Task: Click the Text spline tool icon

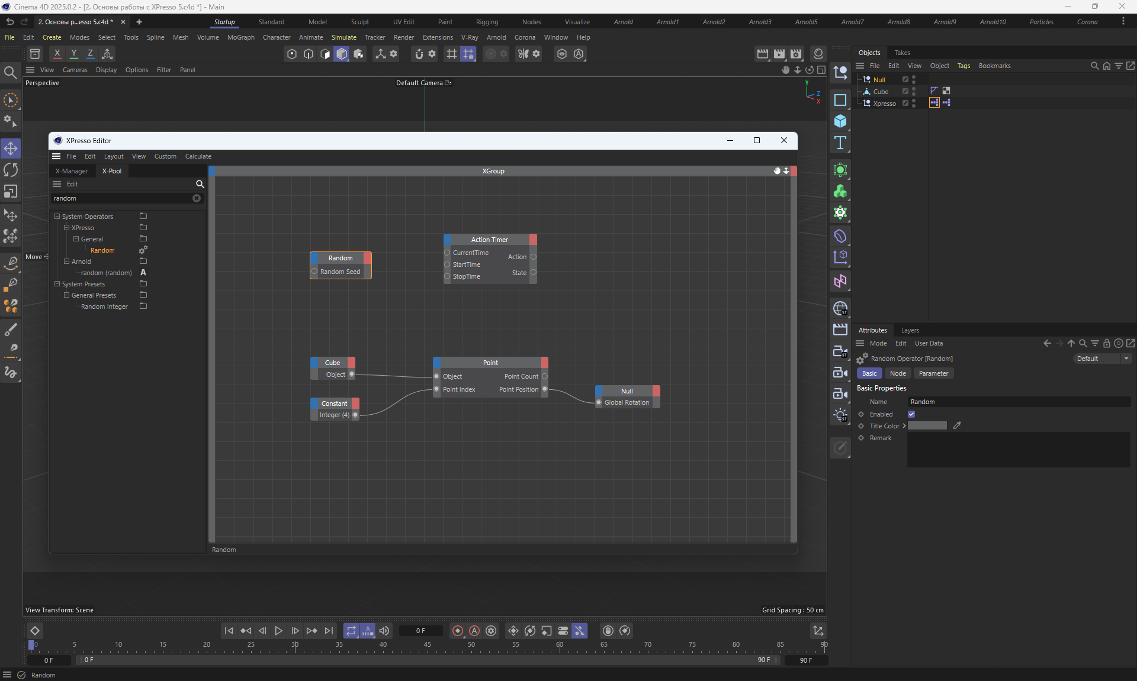Action: point(840,143)
